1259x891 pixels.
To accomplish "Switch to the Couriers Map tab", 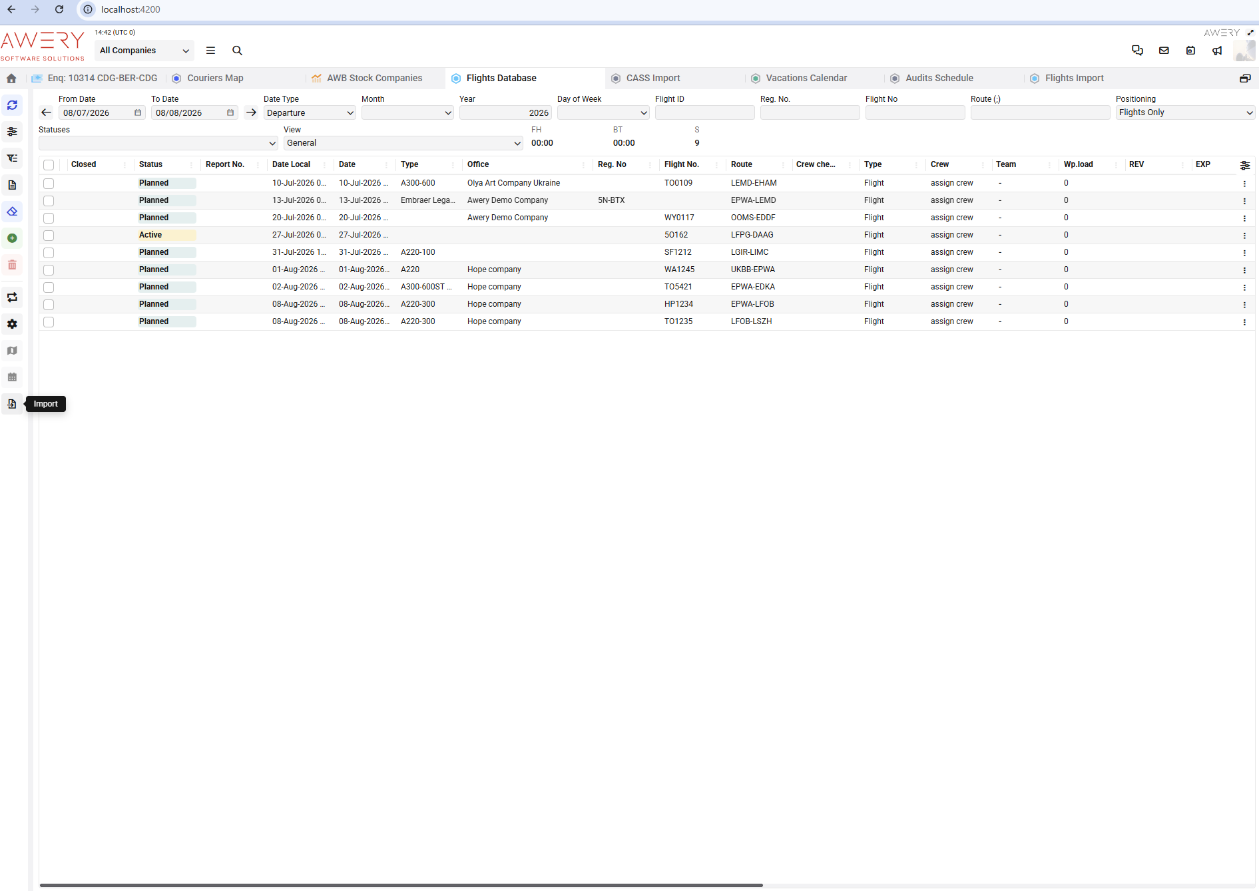I will (x=215, y=78).
